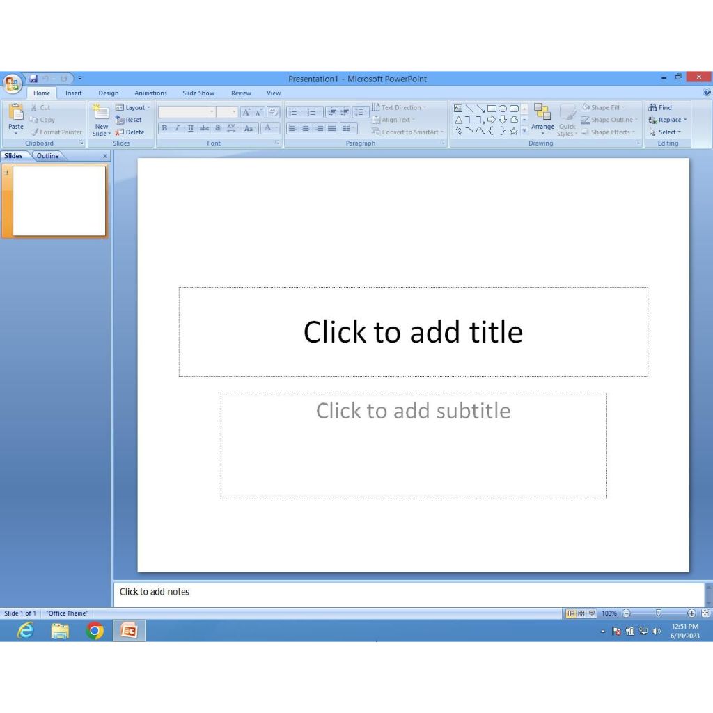713x713 pixels.
Task: Expand the shapes gallery More arrow
Action: click(x=524, y=131)
